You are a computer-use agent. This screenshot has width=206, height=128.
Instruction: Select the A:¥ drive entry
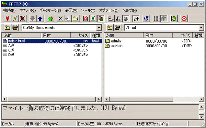8,46
